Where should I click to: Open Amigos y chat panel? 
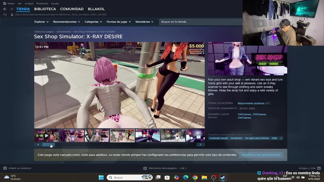click(x=310, y=168)
